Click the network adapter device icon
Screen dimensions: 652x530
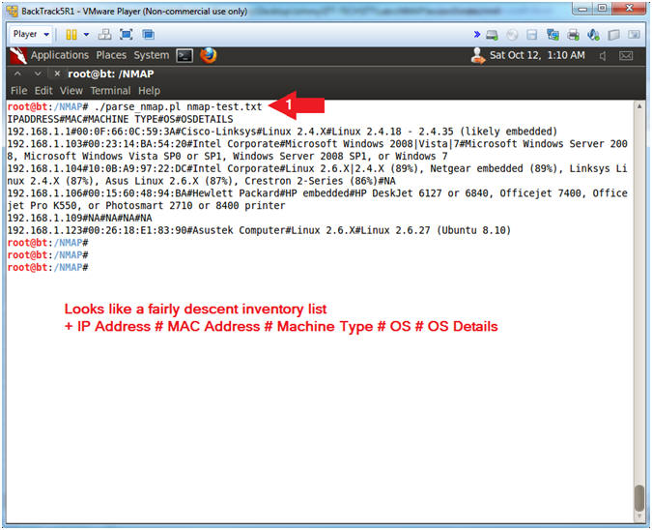[x=553, y=35]
